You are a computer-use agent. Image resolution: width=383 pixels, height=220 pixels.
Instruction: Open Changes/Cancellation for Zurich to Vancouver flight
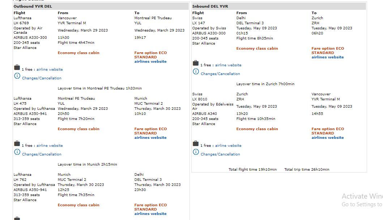click(220, 154)
